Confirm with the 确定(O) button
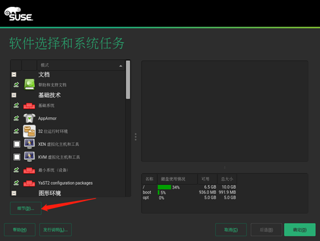The image size is (320, 241). pos(300,230)
